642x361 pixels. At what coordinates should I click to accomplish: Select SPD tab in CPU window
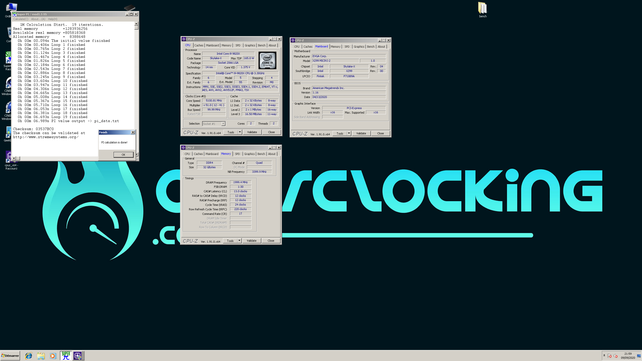(x=238, y=45)
